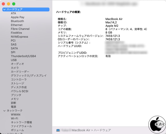
Task: Select メモリ in the sidebar list
Action: pyautogui.click(x=15, y=99)
